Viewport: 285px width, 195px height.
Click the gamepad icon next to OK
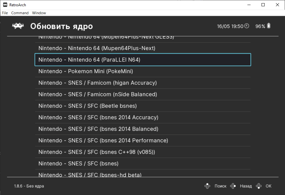pos(259,186)
